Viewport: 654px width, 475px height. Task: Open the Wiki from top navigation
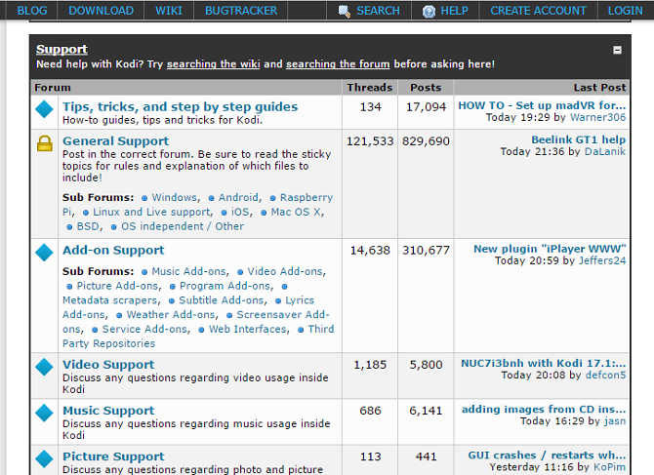pos(168,11)
